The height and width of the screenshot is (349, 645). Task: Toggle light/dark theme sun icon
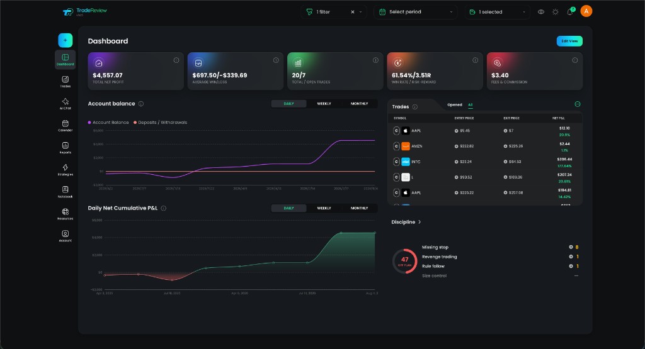556,12
